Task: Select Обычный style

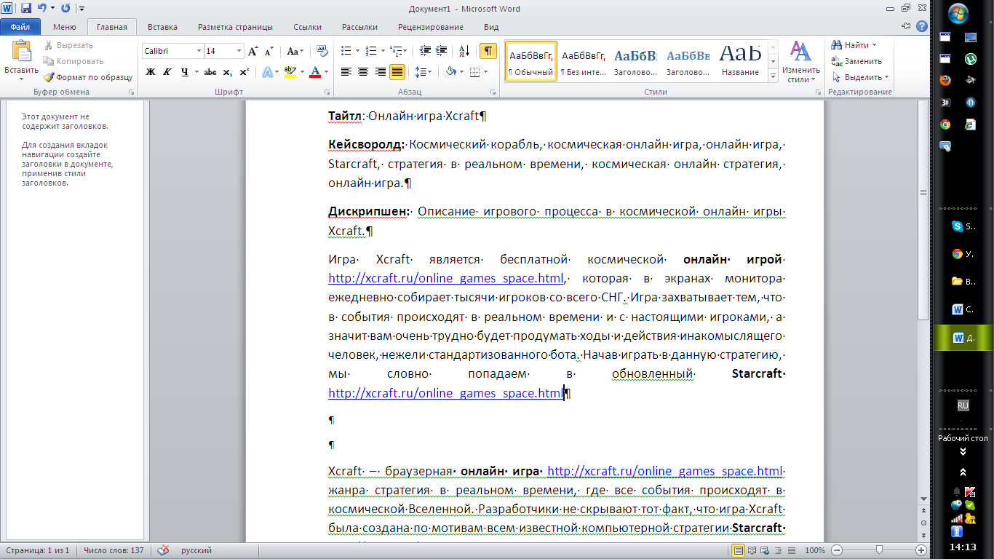Action: tap(530, 60)
